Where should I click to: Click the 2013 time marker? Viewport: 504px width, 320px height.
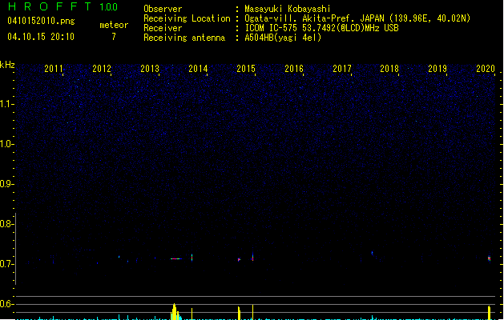[x=150, y=69]
